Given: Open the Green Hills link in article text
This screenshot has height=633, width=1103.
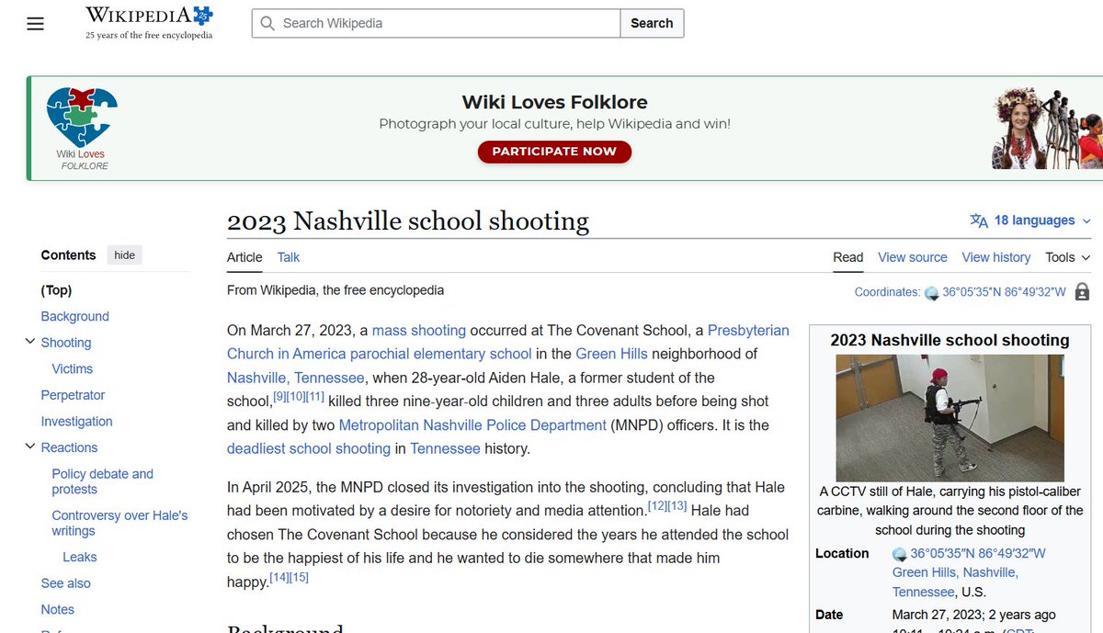Looking at the screenshot, I should (x=611, y=354).
